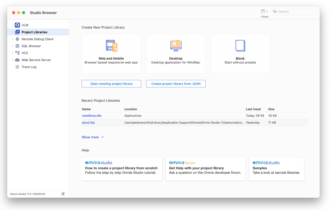This screenshot has width=331, height=210.
Task: Click the 71 KB size cell
Action: [x=272, y=123]
